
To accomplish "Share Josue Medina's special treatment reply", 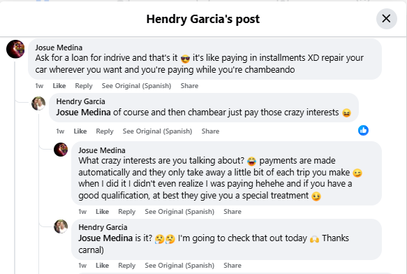I will click(x=232, y=212).
